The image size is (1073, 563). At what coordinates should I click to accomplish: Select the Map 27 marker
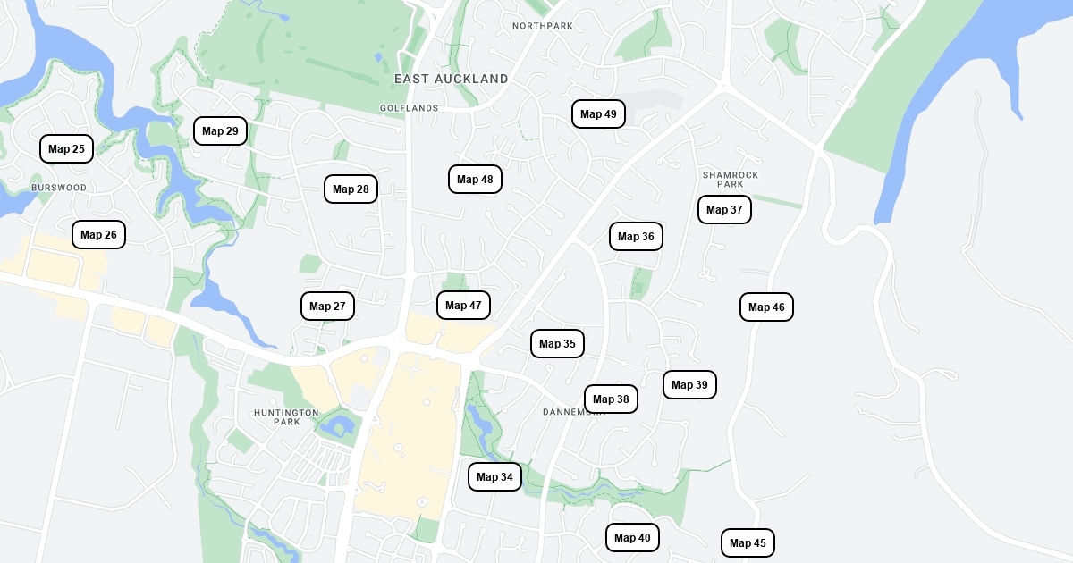tap(327, 307)
